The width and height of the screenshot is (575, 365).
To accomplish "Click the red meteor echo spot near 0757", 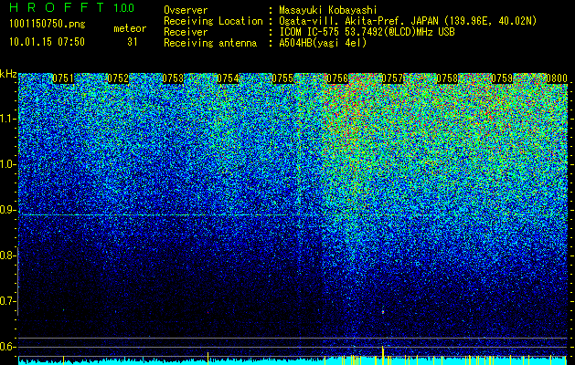I will tap(383, 312).
